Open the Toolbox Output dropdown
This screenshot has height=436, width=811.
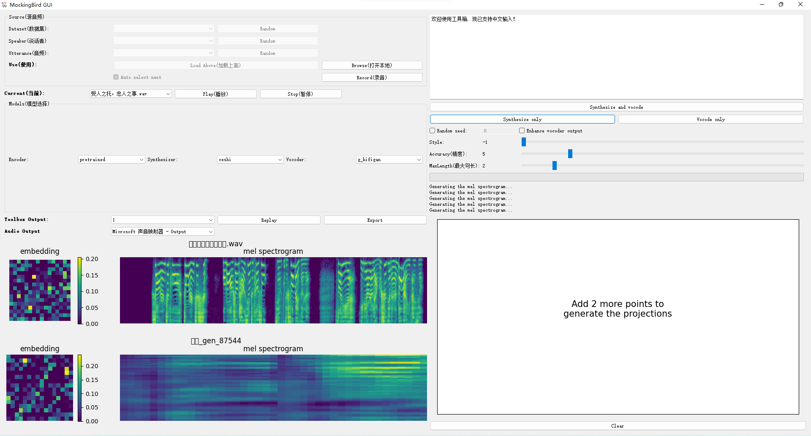(163, 220)
